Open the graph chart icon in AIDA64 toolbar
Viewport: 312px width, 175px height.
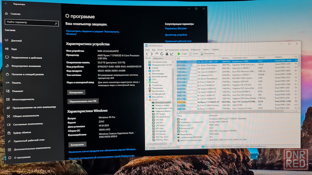[x=172, y=54]
